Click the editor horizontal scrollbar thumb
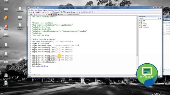 [x=35, y=74]
